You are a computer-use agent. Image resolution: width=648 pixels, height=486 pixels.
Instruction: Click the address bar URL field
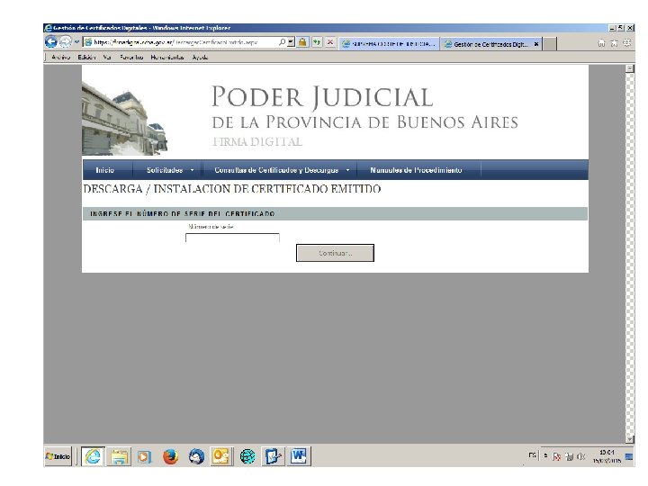point(180,42)
